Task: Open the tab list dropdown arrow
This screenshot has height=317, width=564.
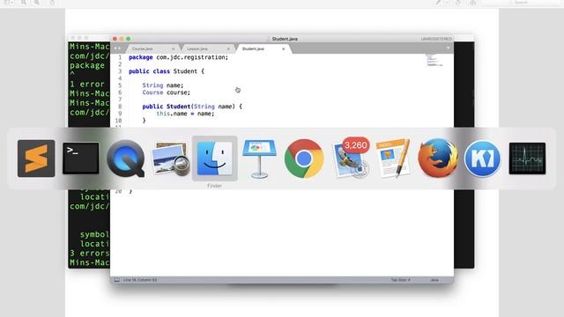Action: click(448, 48)
